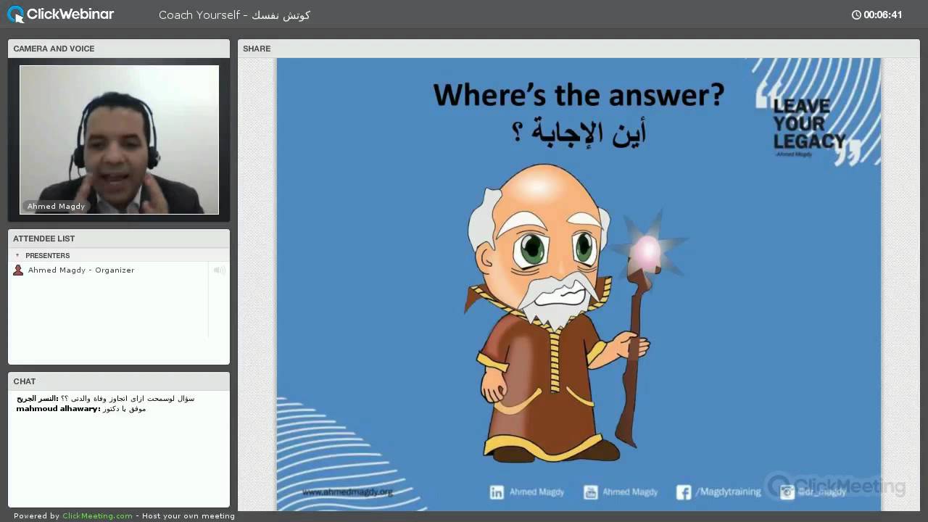Click the Ahmed Magdy name tag on video
The width and height of the screenshot is (928, 522).
pos(56,206)
